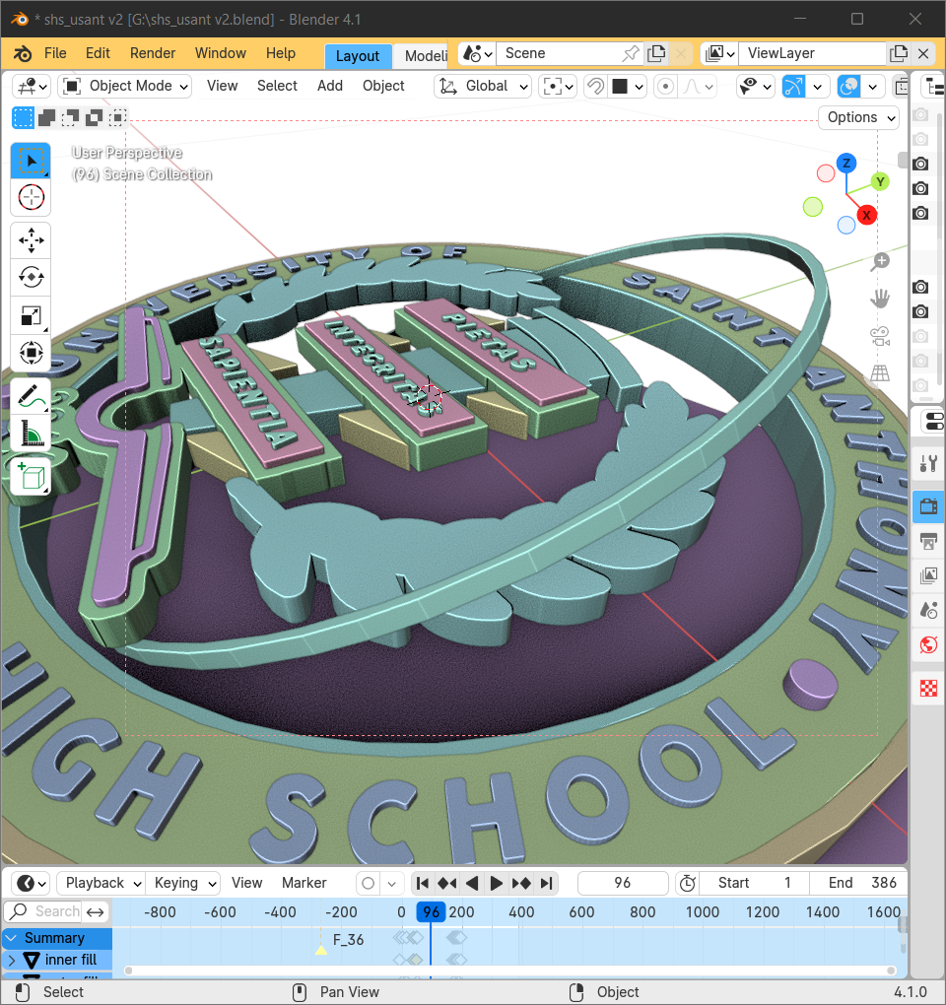946x1005 pixels.
Task: Expand the inner fill channel
Action: pyautogui.click(x=12, y=960)
